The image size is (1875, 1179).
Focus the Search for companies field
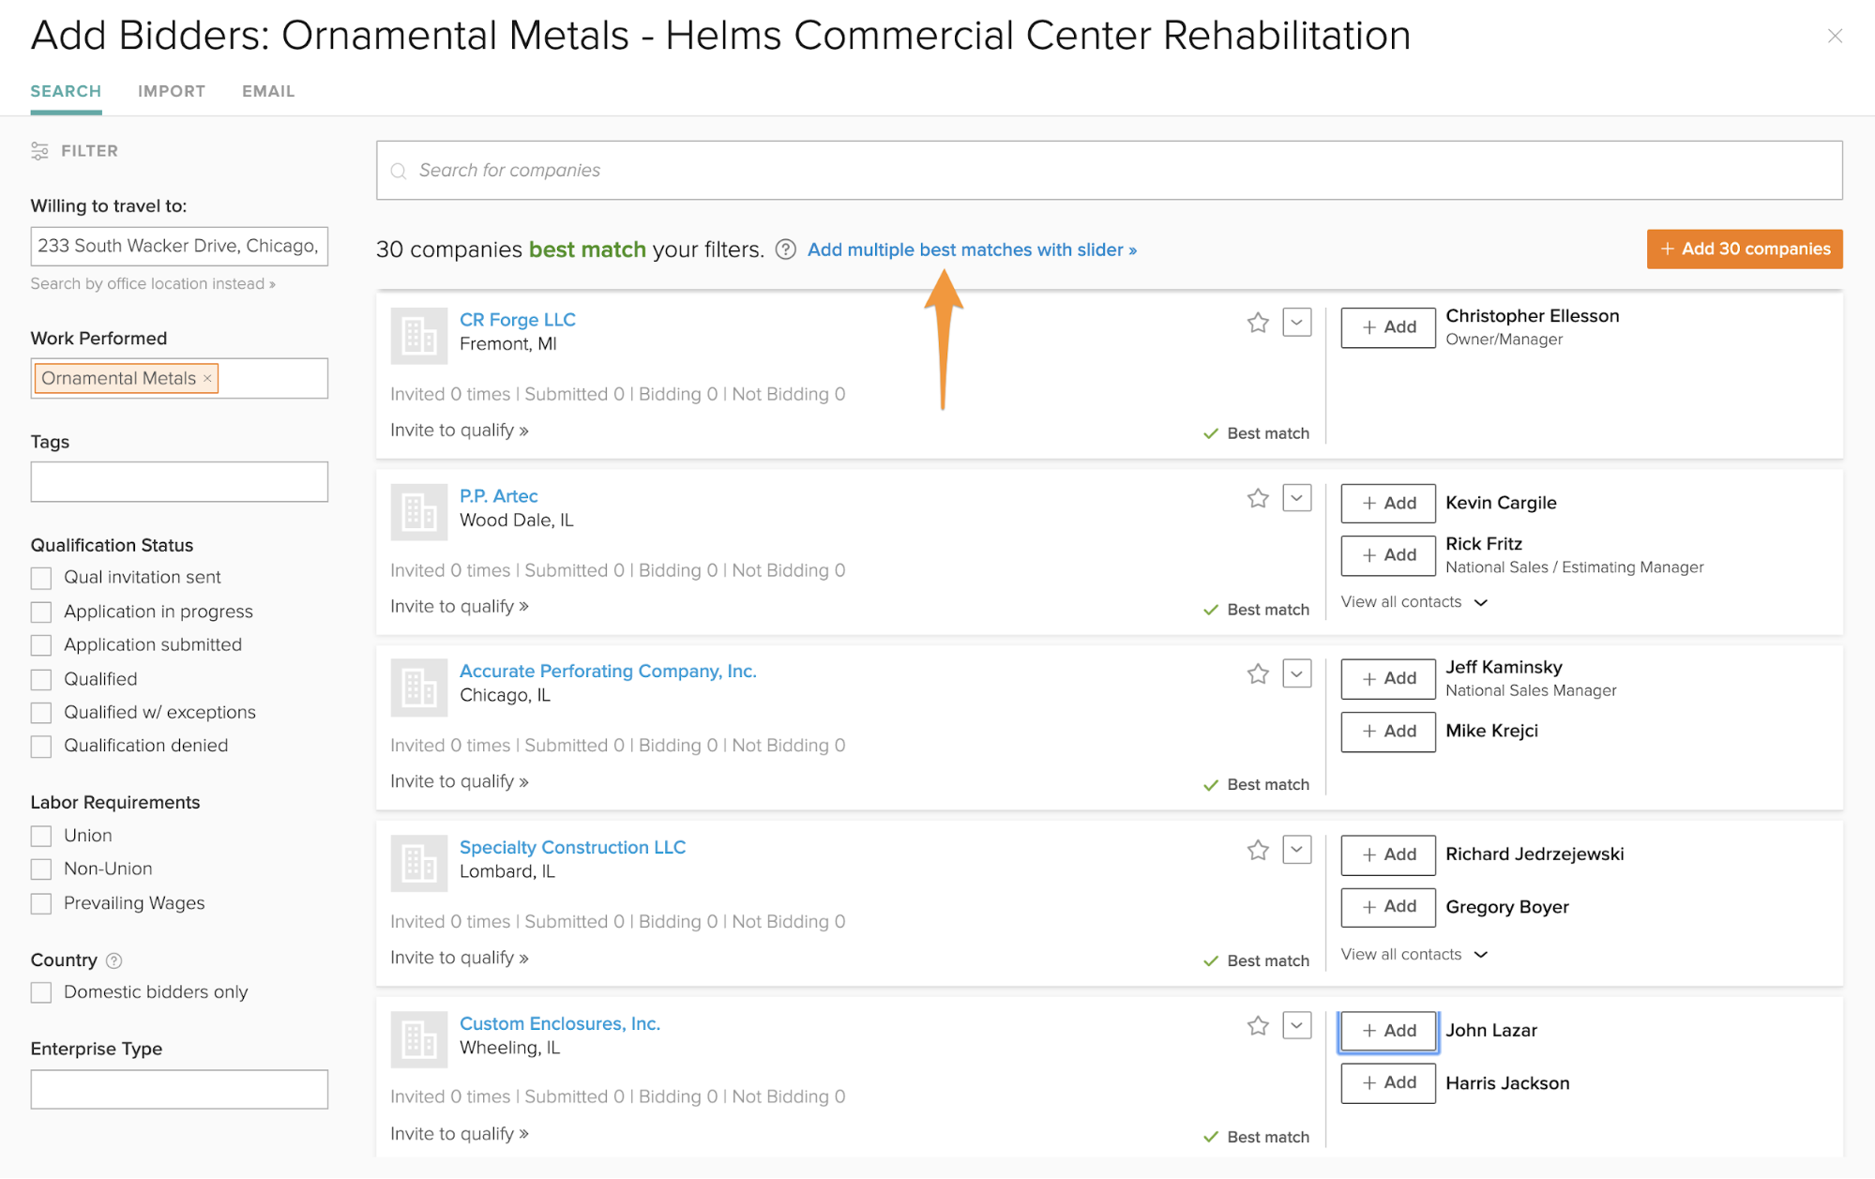(1109, 170)
